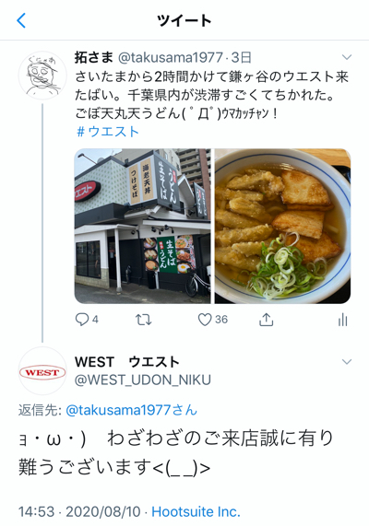Open 拓さま's sketch profile avatar
The width and height of the screenshot is (369, 526).
[x=42, y=76]
